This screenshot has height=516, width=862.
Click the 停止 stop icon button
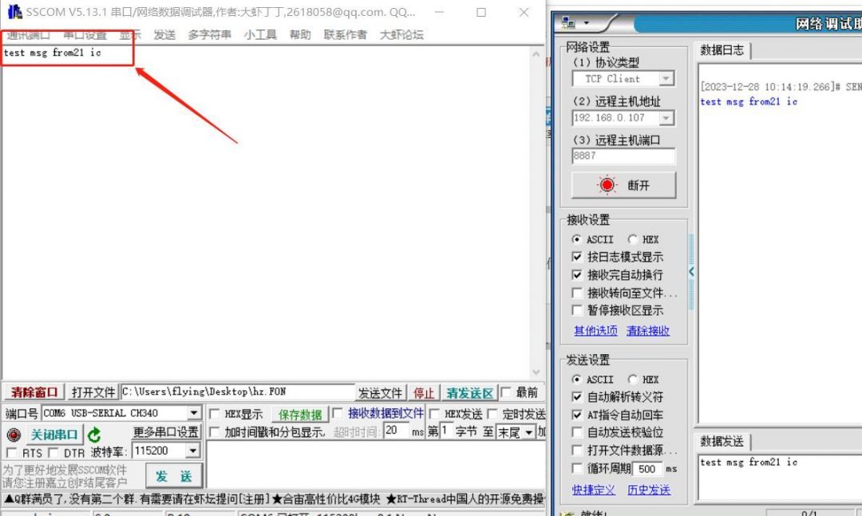[x=424, y=392]
